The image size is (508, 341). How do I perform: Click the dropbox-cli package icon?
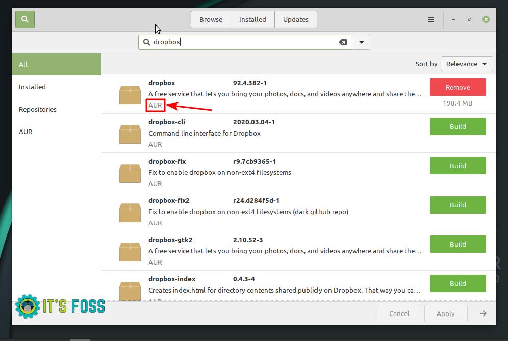(130, 134)
